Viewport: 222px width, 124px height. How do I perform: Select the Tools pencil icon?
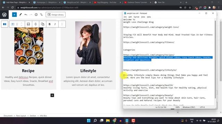tap(20, 14)
